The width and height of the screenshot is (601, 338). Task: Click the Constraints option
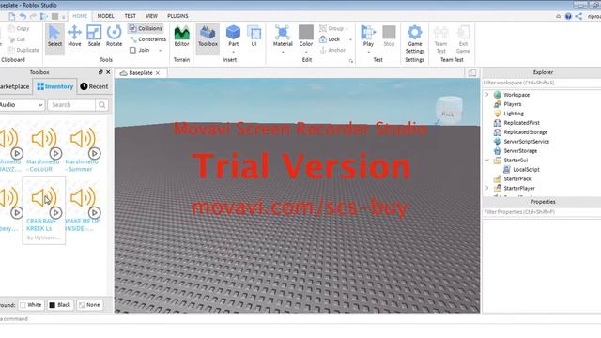click(x=148, y=39)
